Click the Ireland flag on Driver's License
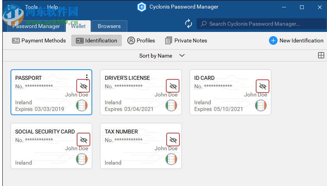 171,105
